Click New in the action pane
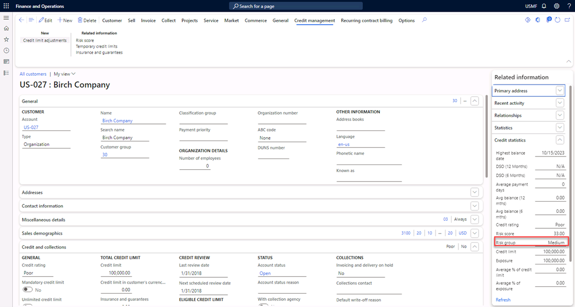 point(65,21)
